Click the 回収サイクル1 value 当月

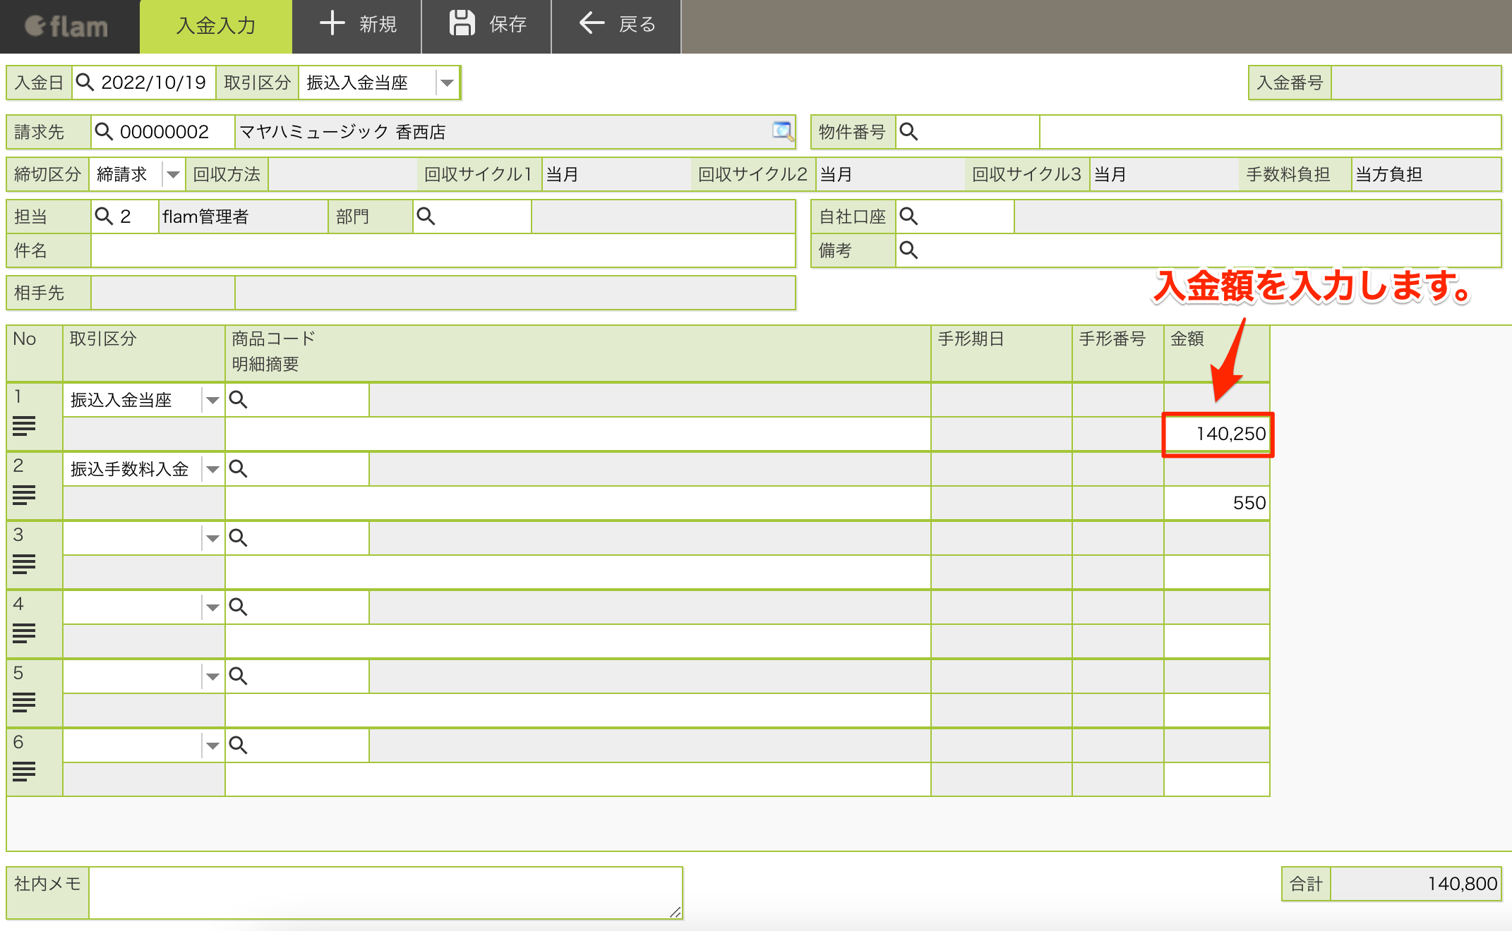[563, 174]
